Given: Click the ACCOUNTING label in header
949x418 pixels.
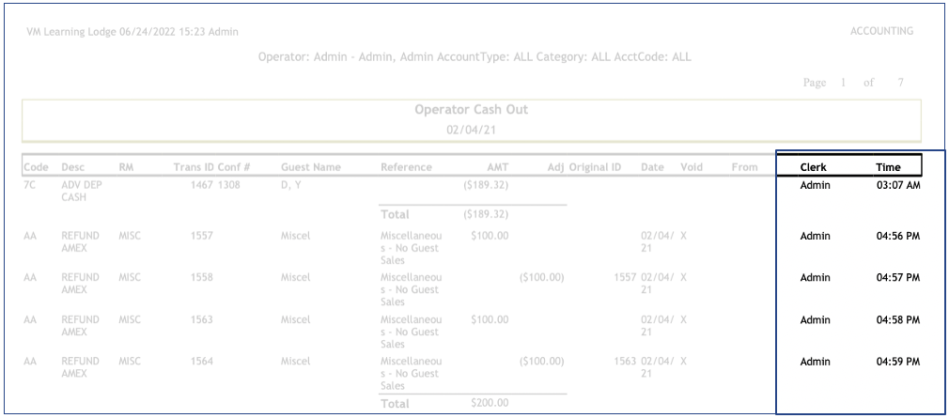Looking at the screenshot, I should click(881, 31).
